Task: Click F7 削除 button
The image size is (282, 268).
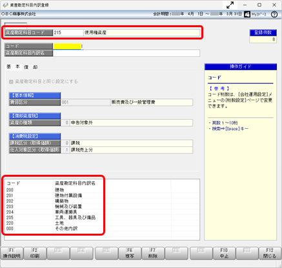Action: (x=153, y=253)
